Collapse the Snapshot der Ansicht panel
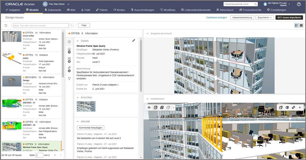This screenshot has height=160, width=306. 147,33
